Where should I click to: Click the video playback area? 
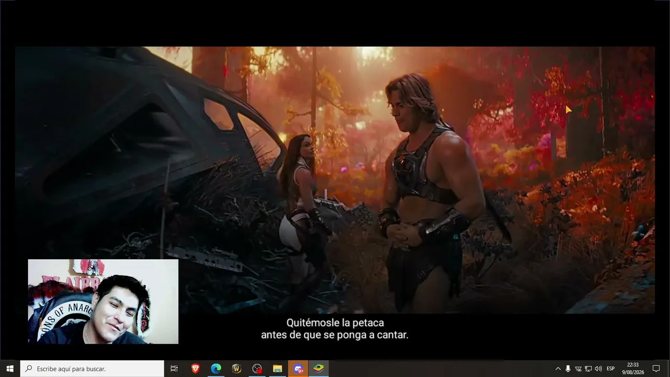335,180
